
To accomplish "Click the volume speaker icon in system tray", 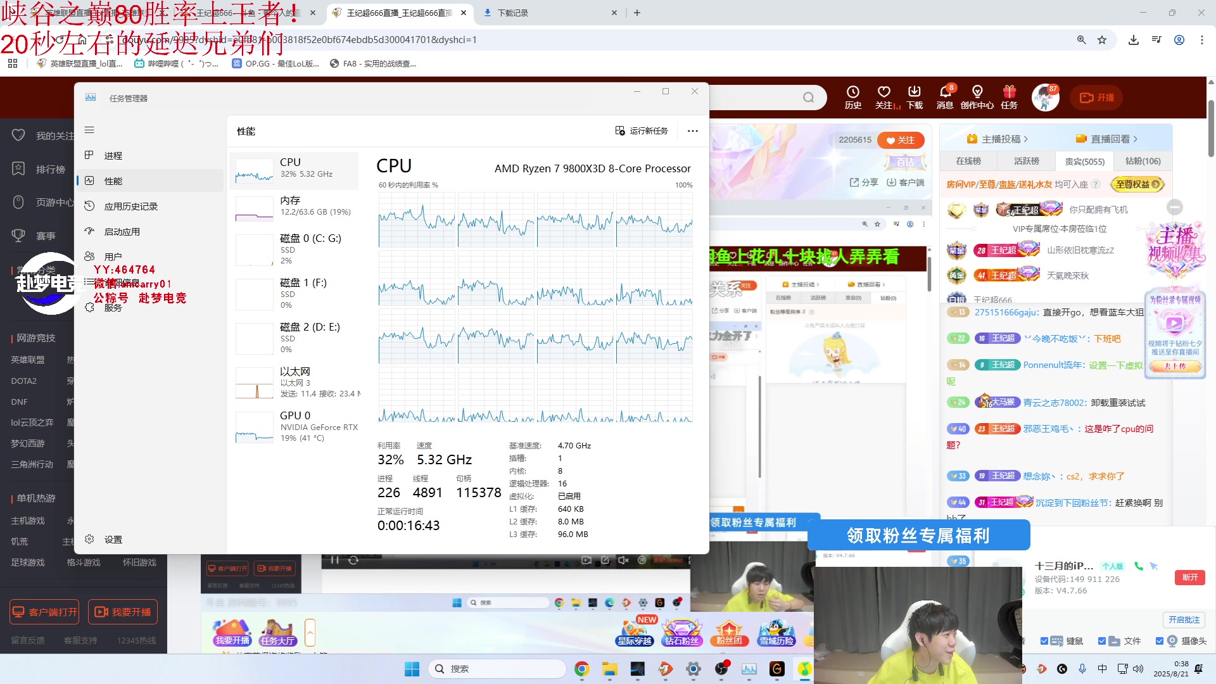I will coord(1138,669).
